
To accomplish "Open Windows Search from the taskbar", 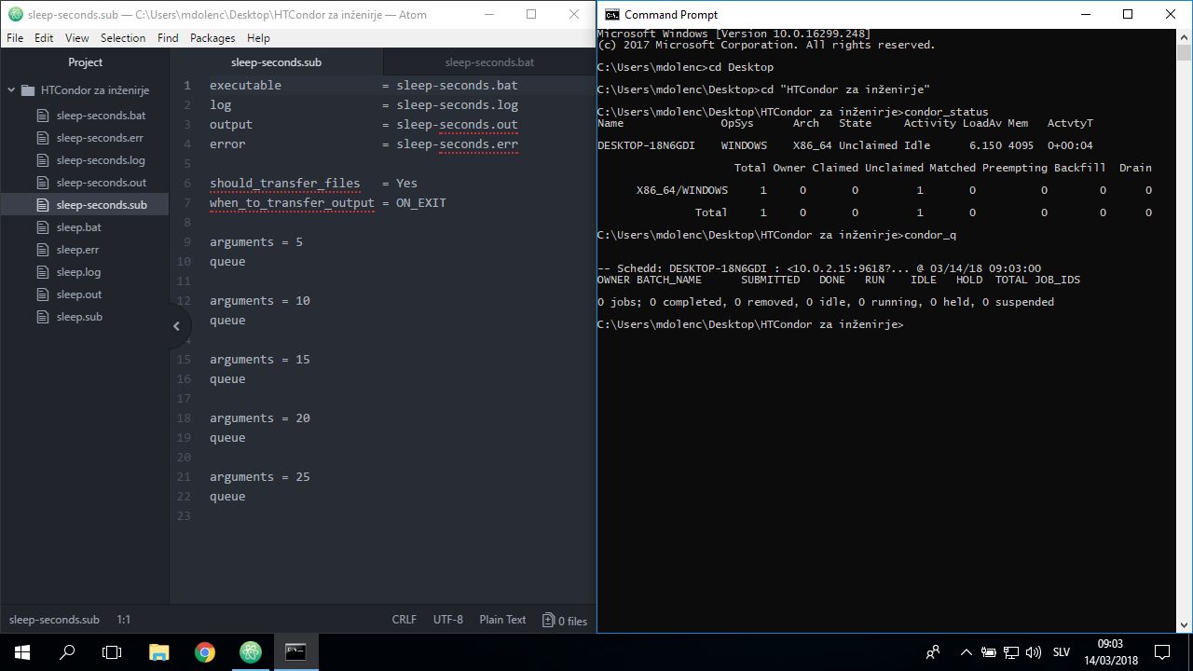I will pos(67,652).
